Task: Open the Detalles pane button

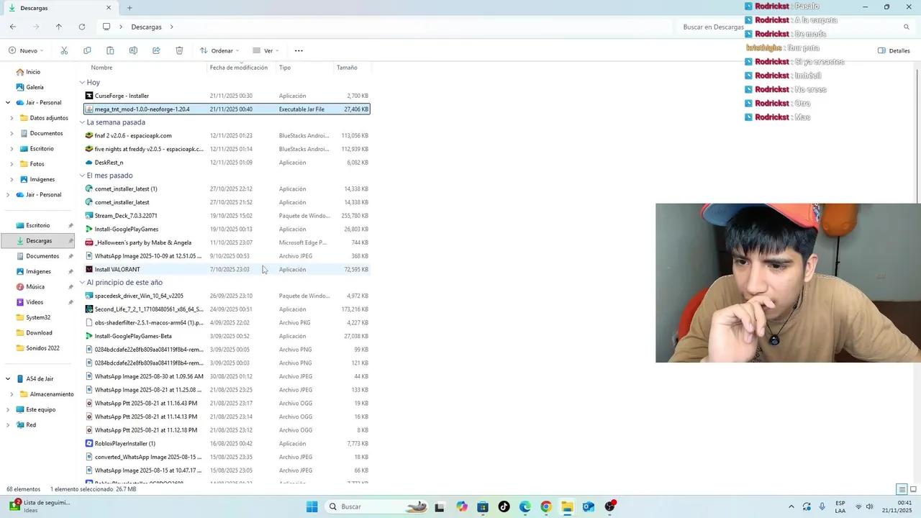Action: [894, 50]
